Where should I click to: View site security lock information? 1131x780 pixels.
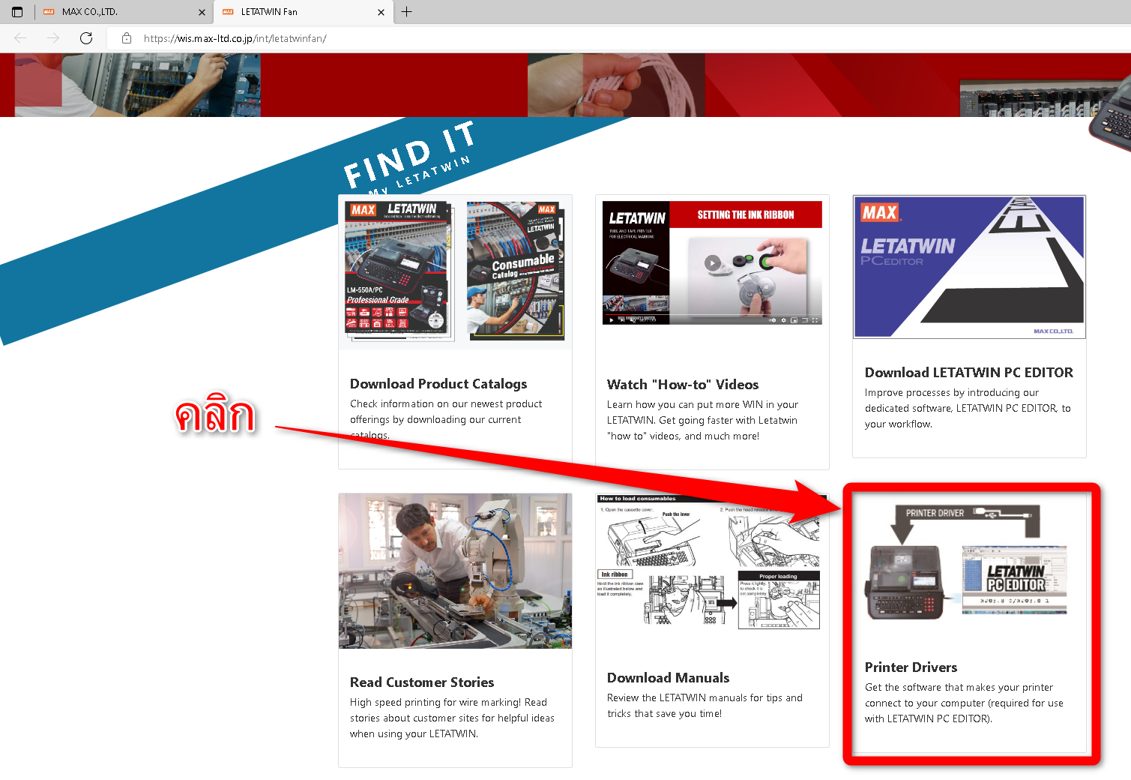coord(127,38)
